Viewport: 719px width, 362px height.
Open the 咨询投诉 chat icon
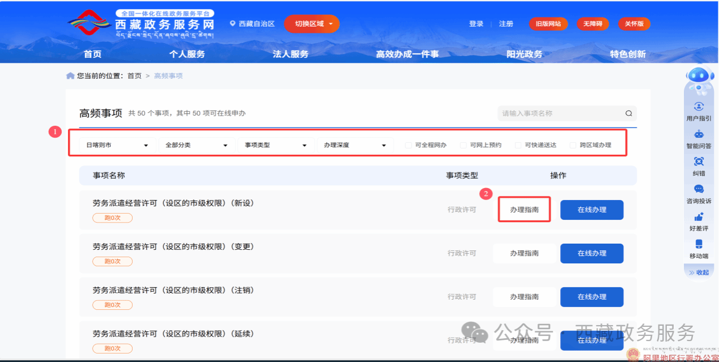699,189
